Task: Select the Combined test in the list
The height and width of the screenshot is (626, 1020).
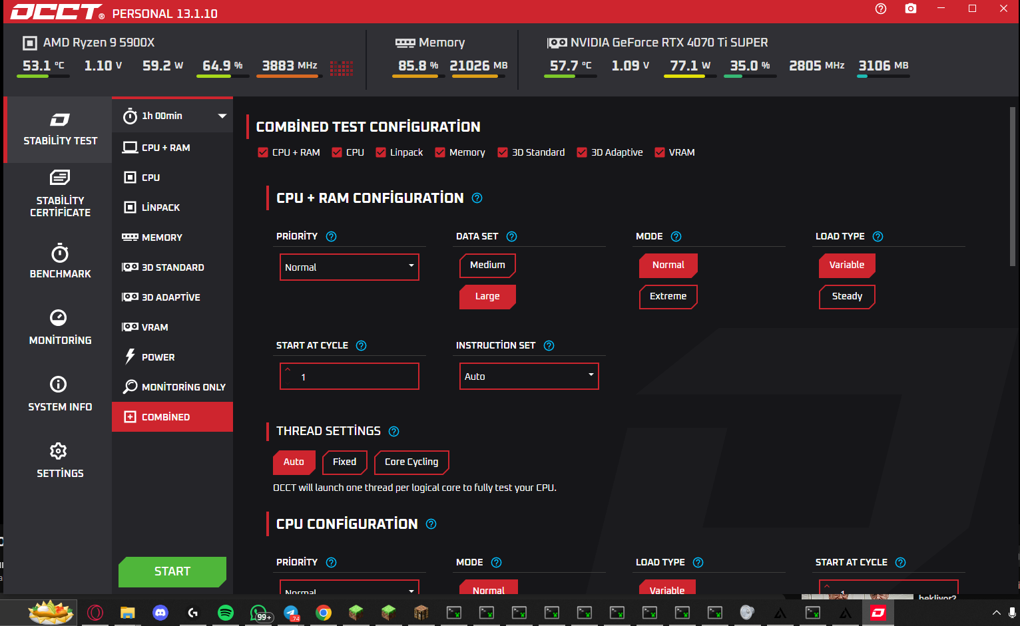Action: pyautogui.click(x=172, y=417)
